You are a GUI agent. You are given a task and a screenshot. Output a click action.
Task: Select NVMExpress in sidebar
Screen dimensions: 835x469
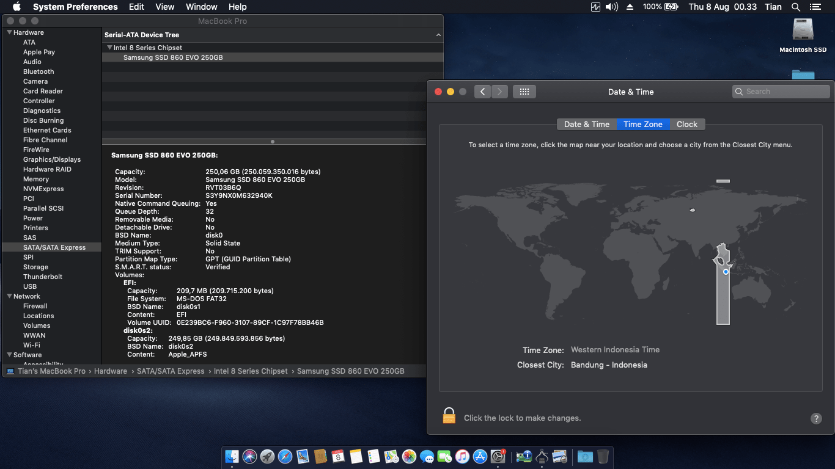43,189
